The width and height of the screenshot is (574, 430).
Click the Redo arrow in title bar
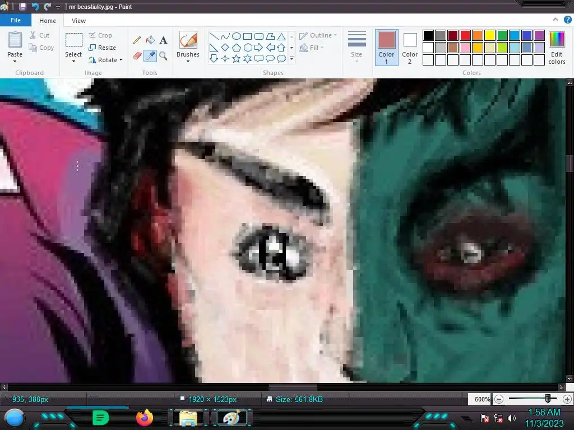47,7
